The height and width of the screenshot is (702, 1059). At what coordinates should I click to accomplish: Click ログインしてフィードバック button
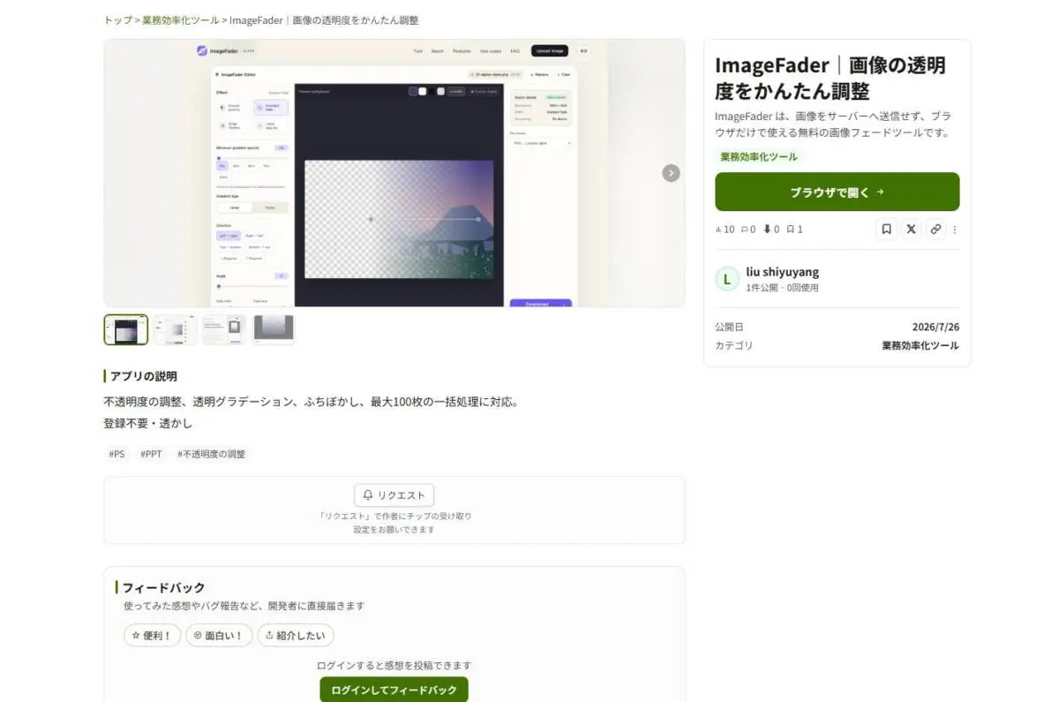394,690
